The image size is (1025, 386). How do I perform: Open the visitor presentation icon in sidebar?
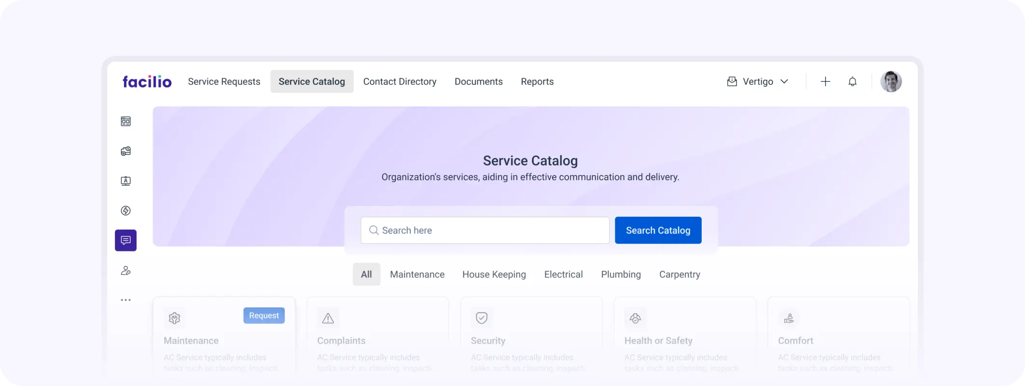[x=125, y=181]
